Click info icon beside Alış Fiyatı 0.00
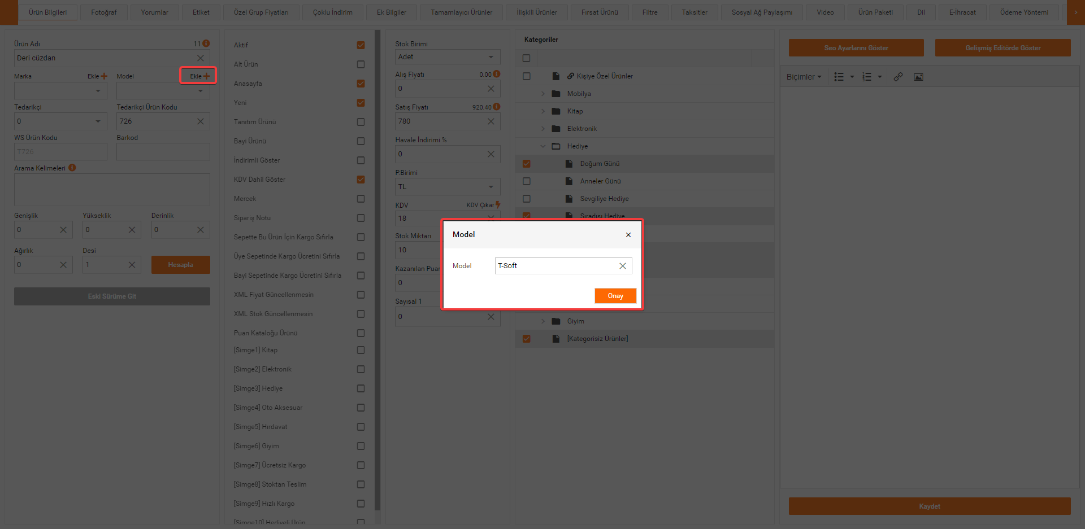The image size is (1085, 529). [497, 74]
